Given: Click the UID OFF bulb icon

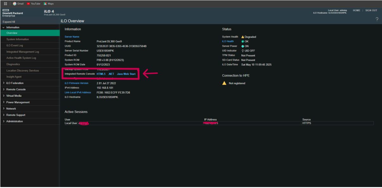Looking at the screenshot, I should click(243, 51).
